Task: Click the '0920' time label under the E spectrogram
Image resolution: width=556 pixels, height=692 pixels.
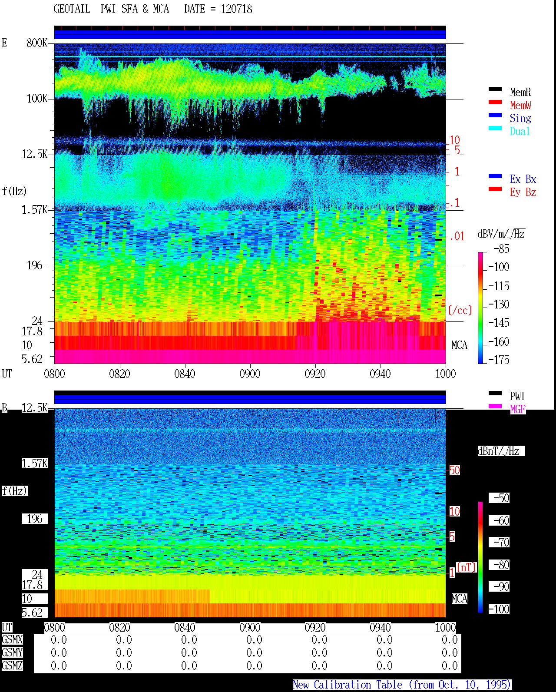Action: pos(315,374)
